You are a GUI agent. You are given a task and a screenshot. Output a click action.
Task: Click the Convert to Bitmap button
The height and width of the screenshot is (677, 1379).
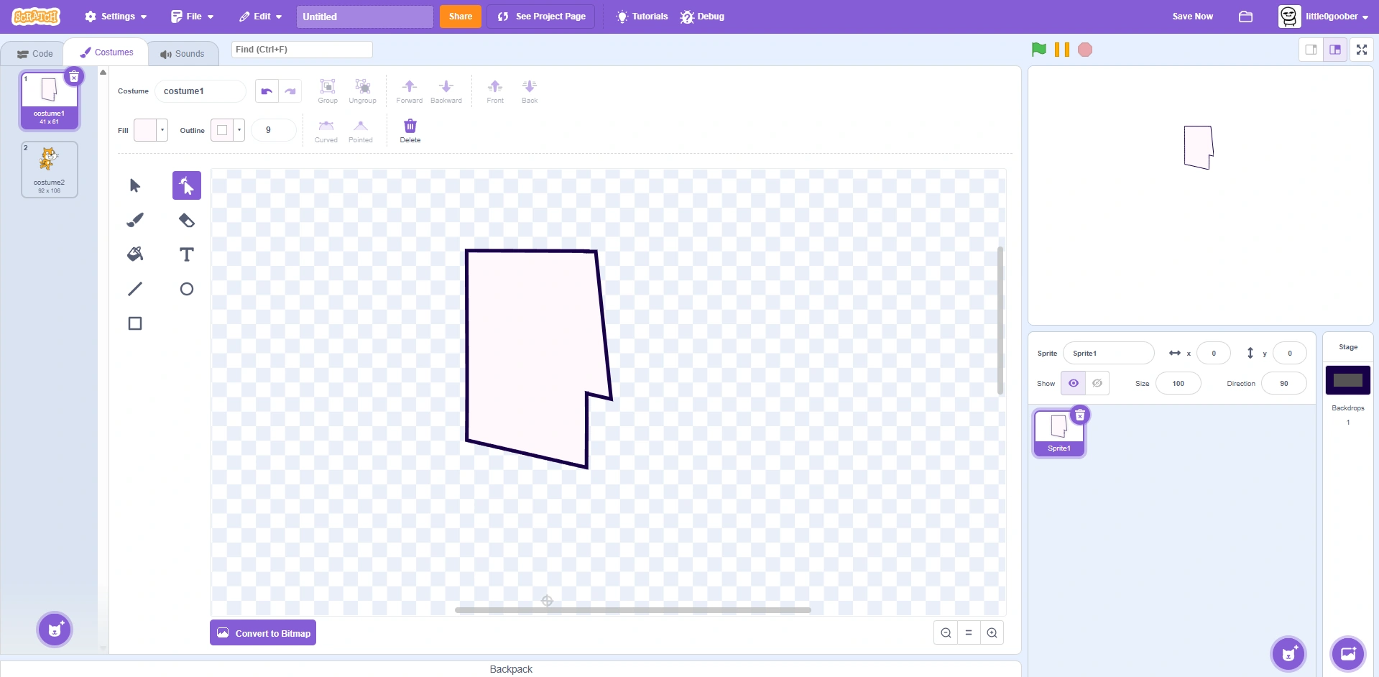tap(263, 632)
